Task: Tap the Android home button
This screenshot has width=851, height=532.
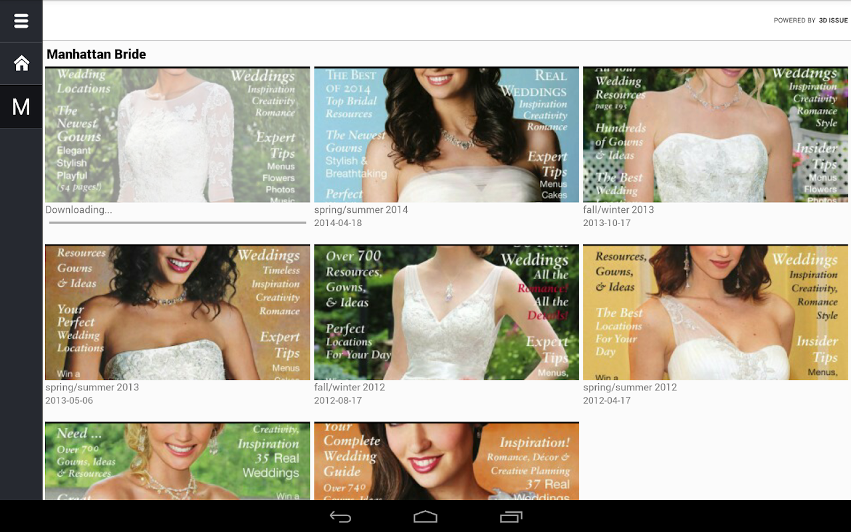Action: point(425,517)
